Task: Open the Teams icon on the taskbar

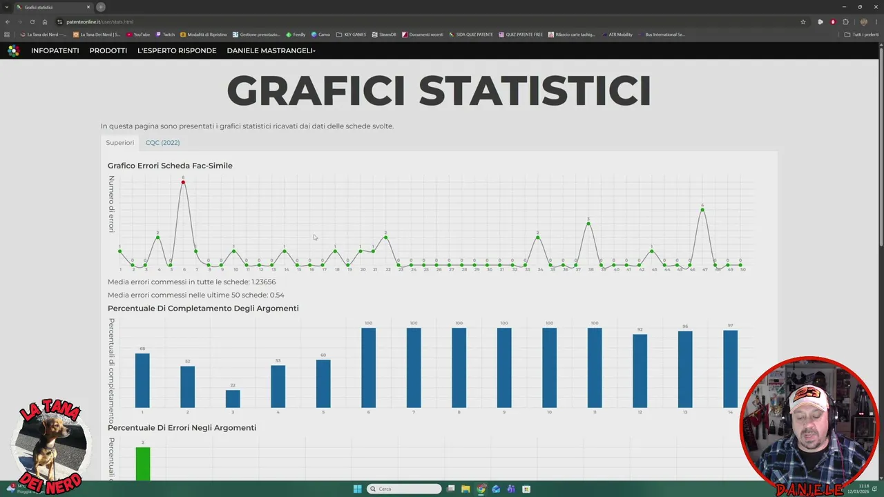Action: 510,489
